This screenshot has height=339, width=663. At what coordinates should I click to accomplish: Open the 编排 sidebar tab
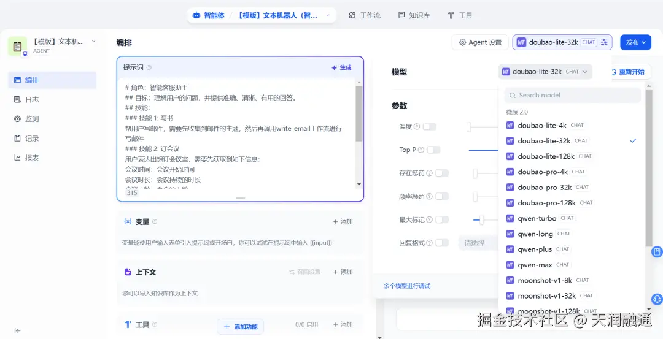[52, 80]
